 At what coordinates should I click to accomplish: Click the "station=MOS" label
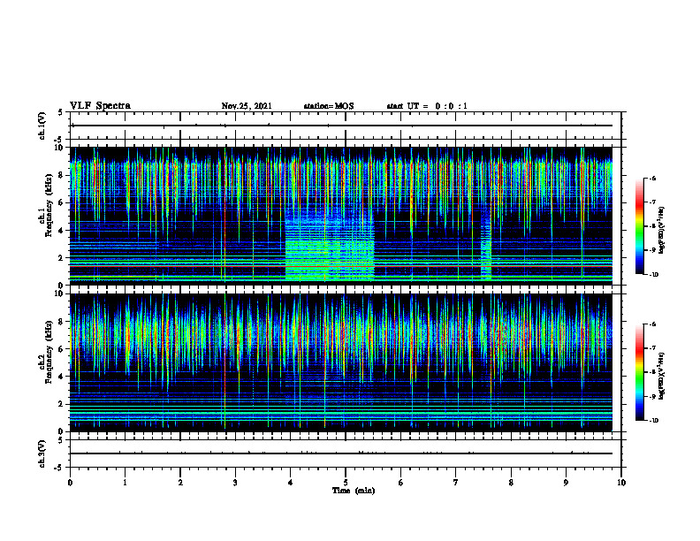[x=329, y=106]
